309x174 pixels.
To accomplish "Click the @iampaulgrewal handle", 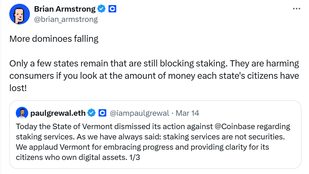I will tap(139, 113).
